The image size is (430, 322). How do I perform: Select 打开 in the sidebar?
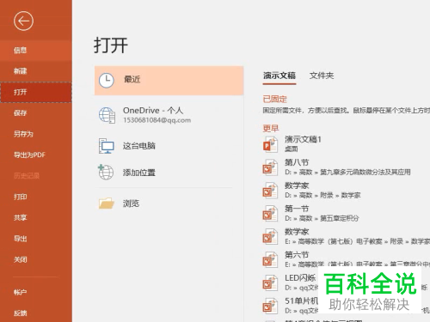pos(36,92)
